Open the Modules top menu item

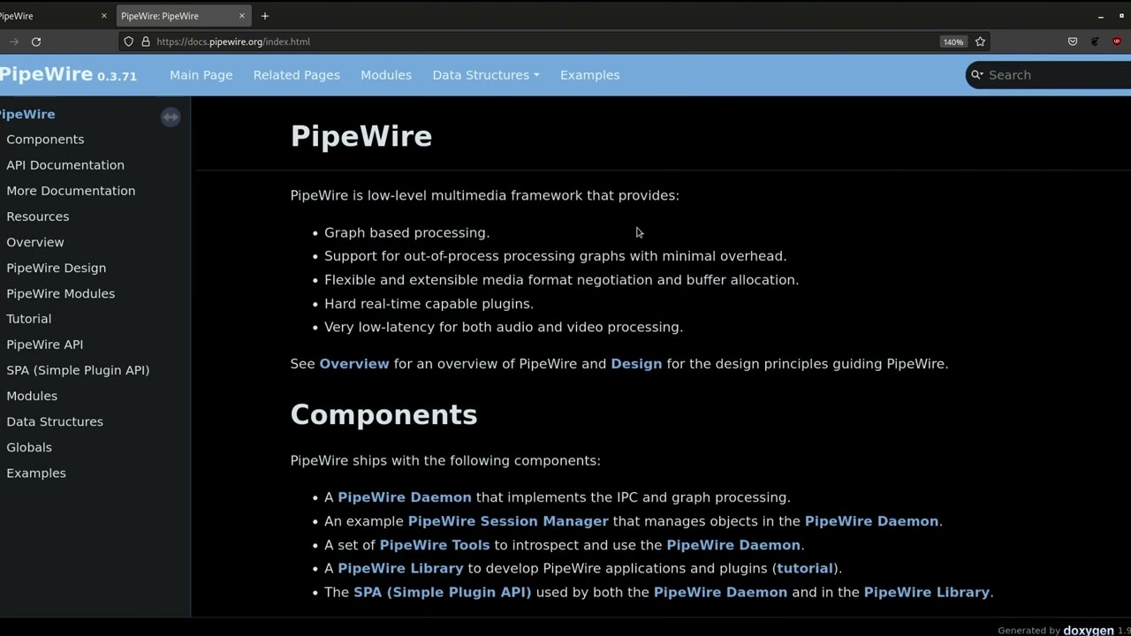386,75
